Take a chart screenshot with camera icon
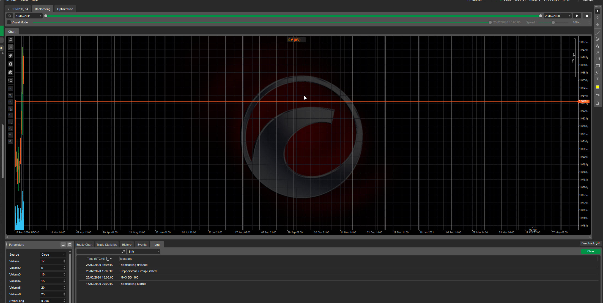The width and height of the screenshot is (603, 303). click(597, 95)
